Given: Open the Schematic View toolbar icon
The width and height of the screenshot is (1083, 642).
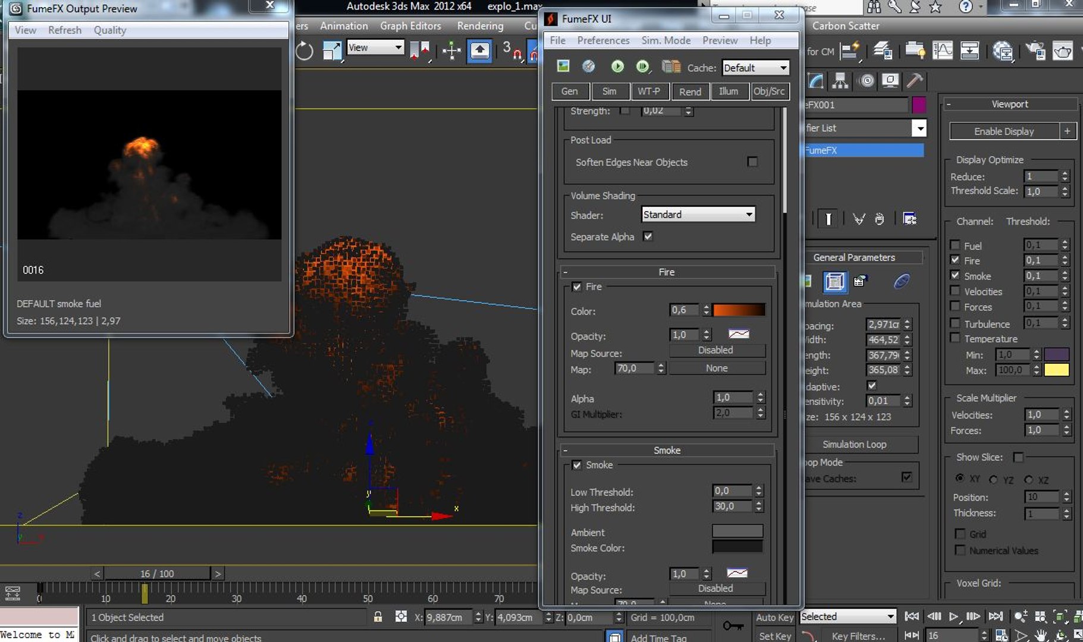Looking at the screenshot, I should pos(969,51).
